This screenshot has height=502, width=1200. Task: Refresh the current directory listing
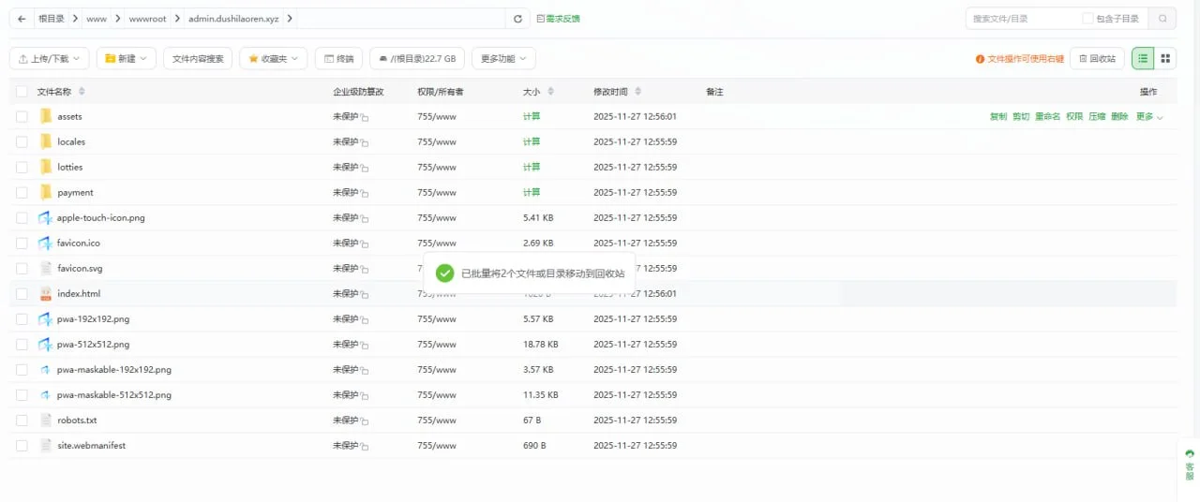517,19
